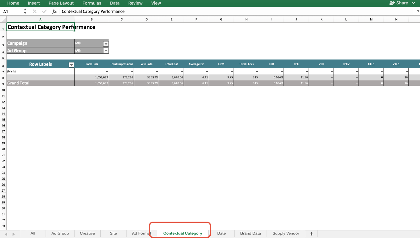
Task: Open the View ribbon tab
Action: coord(156,3)
